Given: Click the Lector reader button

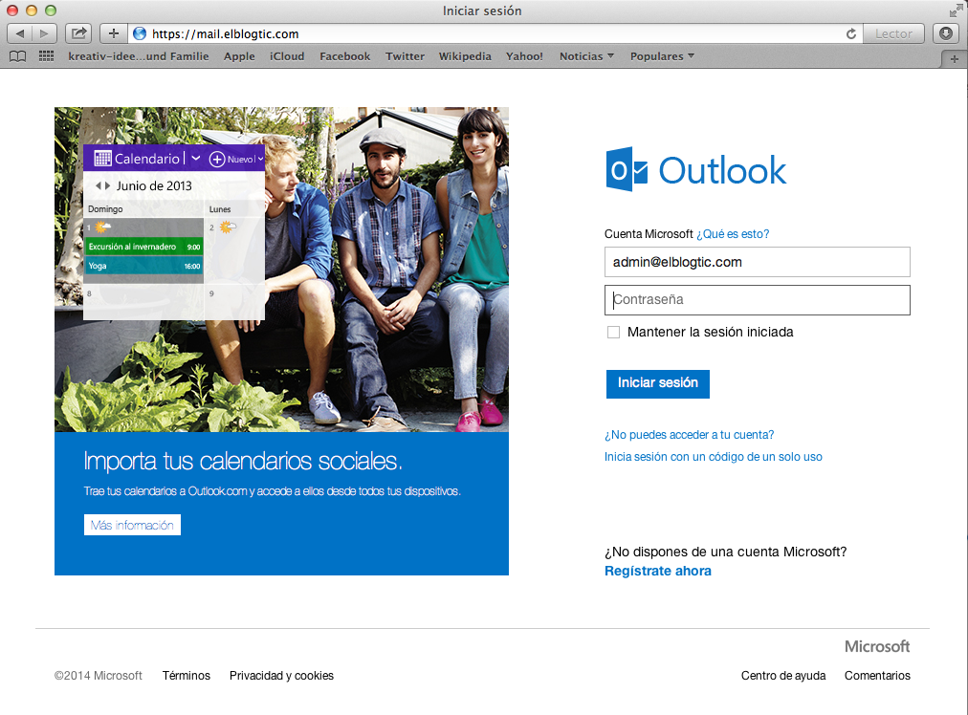Looking at the screenshot, I should (893, 33).
